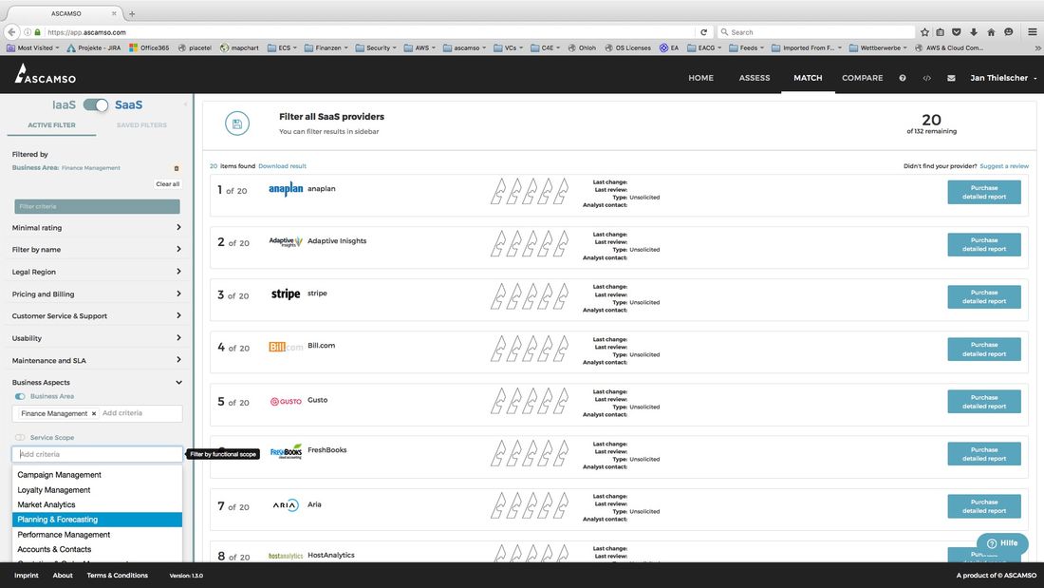1044x588 pixels.
Task: Choose Loyalty Management in the scope list
Action: point(97,490)
